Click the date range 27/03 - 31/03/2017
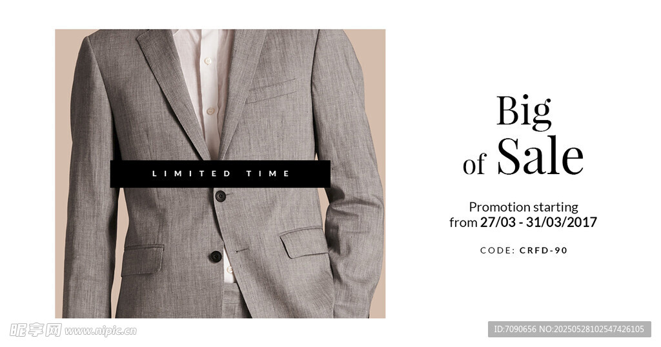This screenshot has height=347, width=661. pos(538,222)
